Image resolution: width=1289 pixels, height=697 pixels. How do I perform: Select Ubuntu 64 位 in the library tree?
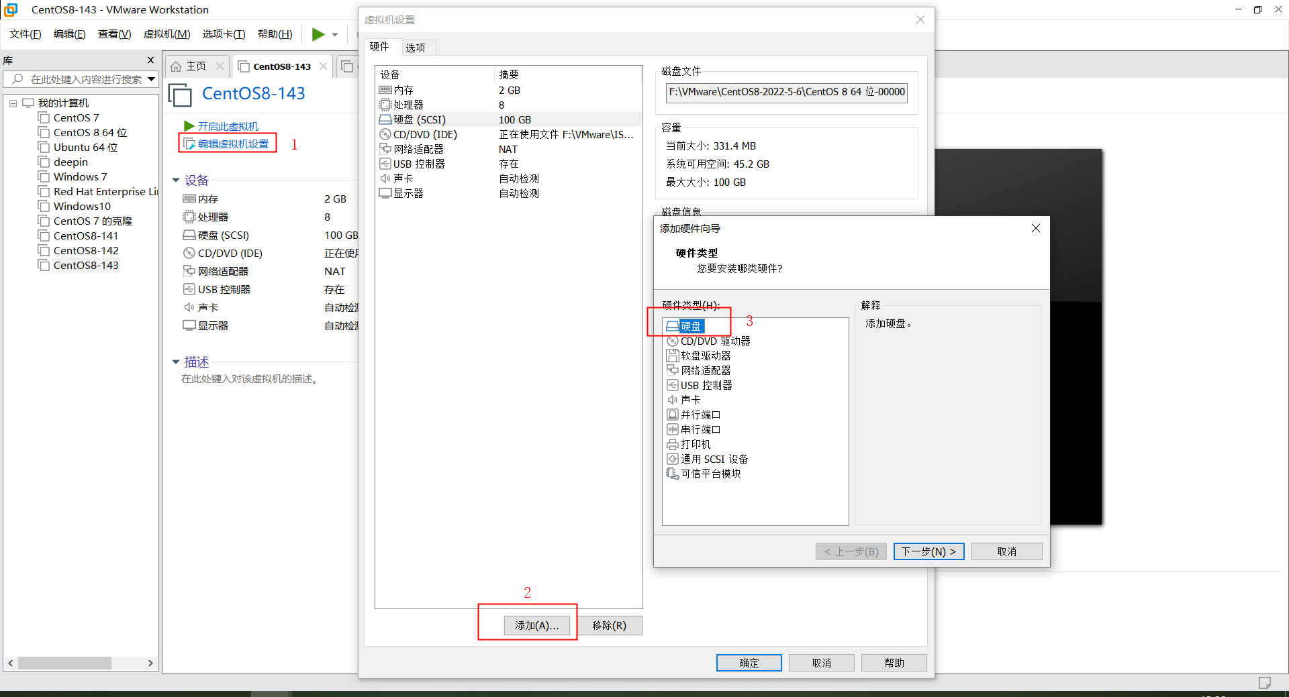pos(85,148)
